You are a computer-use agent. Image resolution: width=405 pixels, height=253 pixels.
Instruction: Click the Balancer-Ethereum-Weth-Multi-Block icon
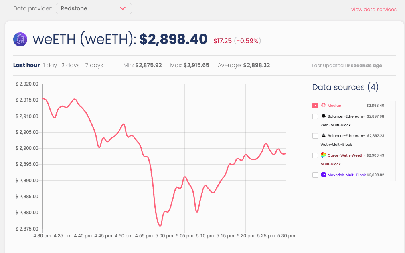(x=324, y=136)
